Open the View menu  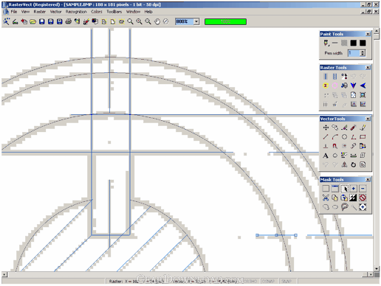[x=25, y=12]
